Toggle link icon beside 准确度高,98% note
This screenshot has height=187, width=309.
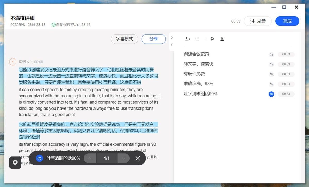(x=271, y=84)
